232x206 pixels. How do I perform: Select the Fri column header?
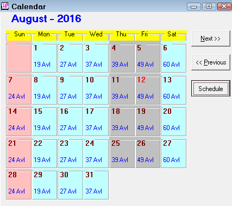tap(148, 36)
